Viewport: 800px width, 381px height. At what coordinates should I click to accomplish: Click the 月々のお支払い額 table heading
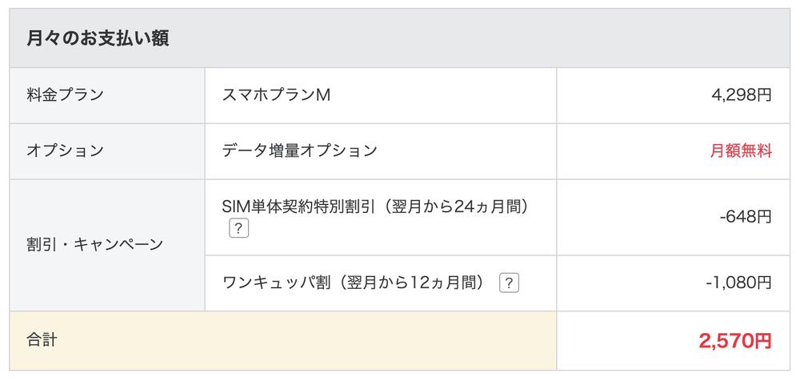point(98,38)
